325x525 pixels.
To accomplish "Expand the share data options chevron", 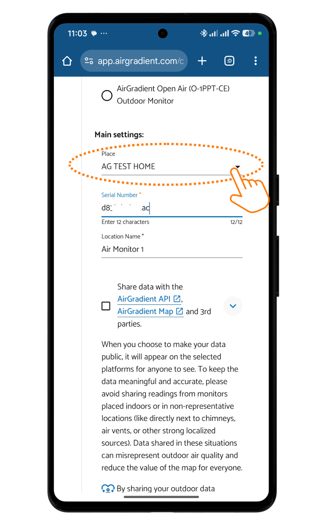I will pyautogui.click(x=233, y=306).
